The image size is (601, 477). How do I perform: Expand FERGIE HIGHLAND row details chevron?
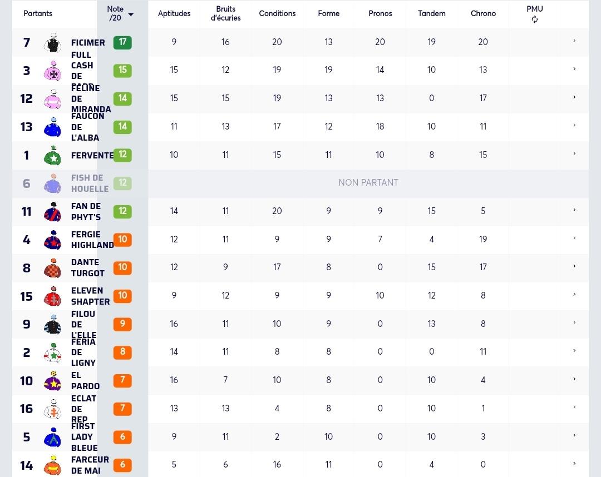pos(574,238)
